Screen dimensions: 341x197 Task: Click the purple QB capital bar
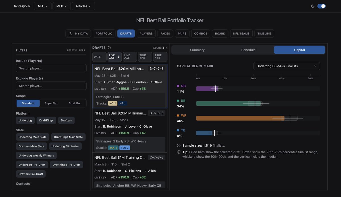coord(207,89)
